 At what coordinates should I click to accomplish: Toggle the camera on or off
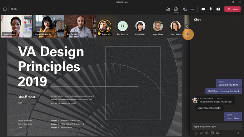(203, 9)
